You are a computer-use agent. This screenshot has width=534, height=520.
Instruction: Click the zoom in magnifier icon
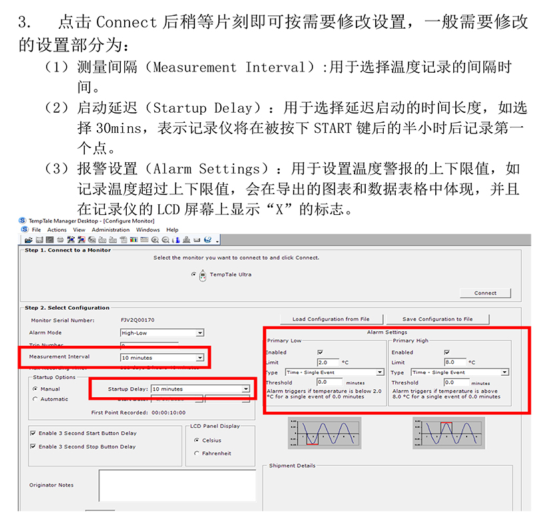tap(155, 240)
